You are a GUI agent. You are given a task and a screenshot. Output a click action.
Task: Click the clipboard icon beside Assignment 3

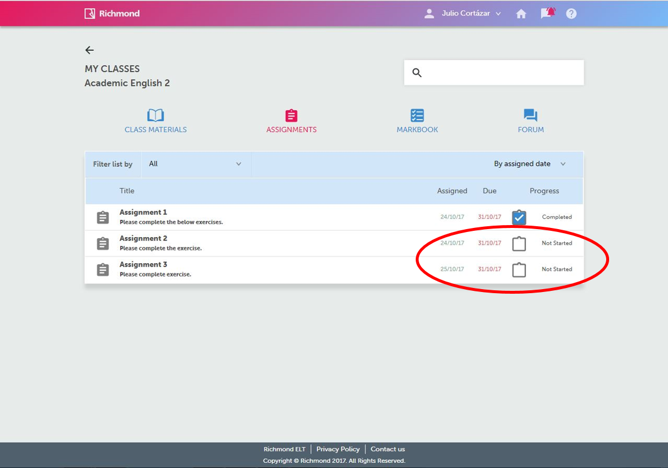tap(103, 269)
